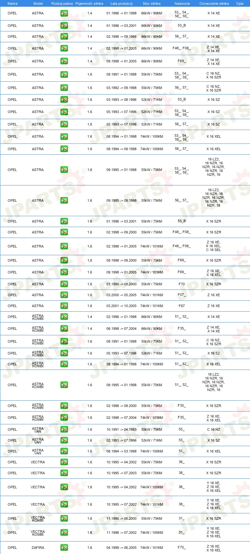The width and height of the screenshot is (250, 554).
Task: Click the Lata produkcji column header
Action: click(121, 4)
